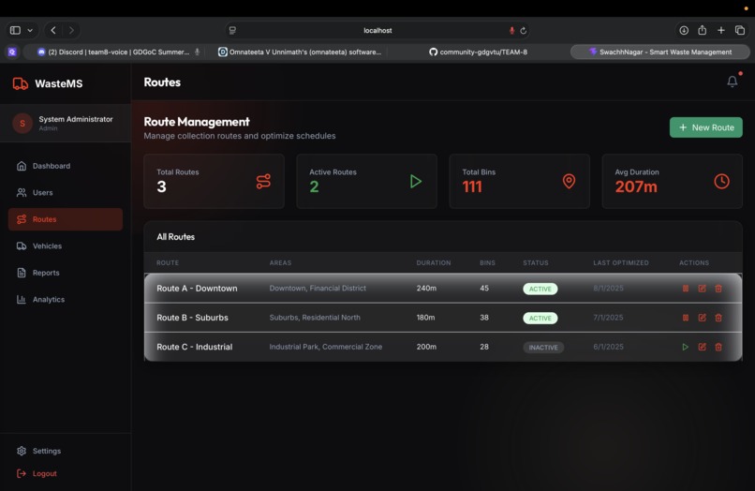Open a new browser tab with plus
This screenshot has height=491, width=755.
click(x=721, y=30)
